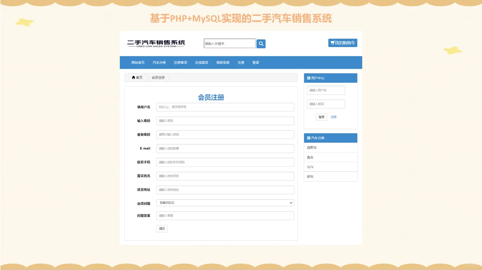Image resolution: width=482 pixels, height=270 pixels.
Task: Click the search magnifier icon
Action: coord(261,43)
